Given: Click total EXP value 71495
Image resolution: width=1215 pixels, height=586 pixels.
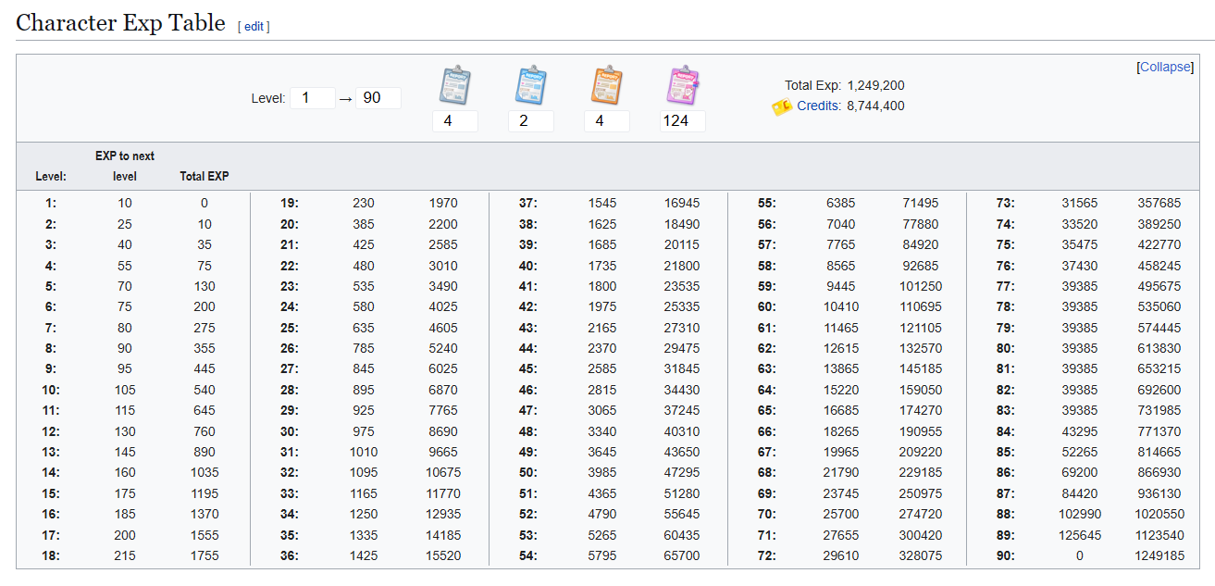Looking at the screenshot, I should [x=921, y=203].
